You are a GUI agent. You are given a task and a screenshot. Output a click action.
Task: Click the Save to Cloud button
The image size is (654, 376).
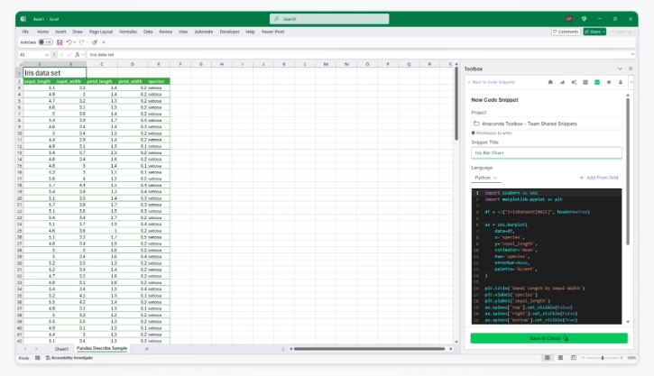(548, 338)
